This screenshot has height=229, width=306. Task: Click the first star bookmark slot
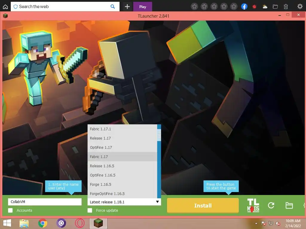[194, 7]
